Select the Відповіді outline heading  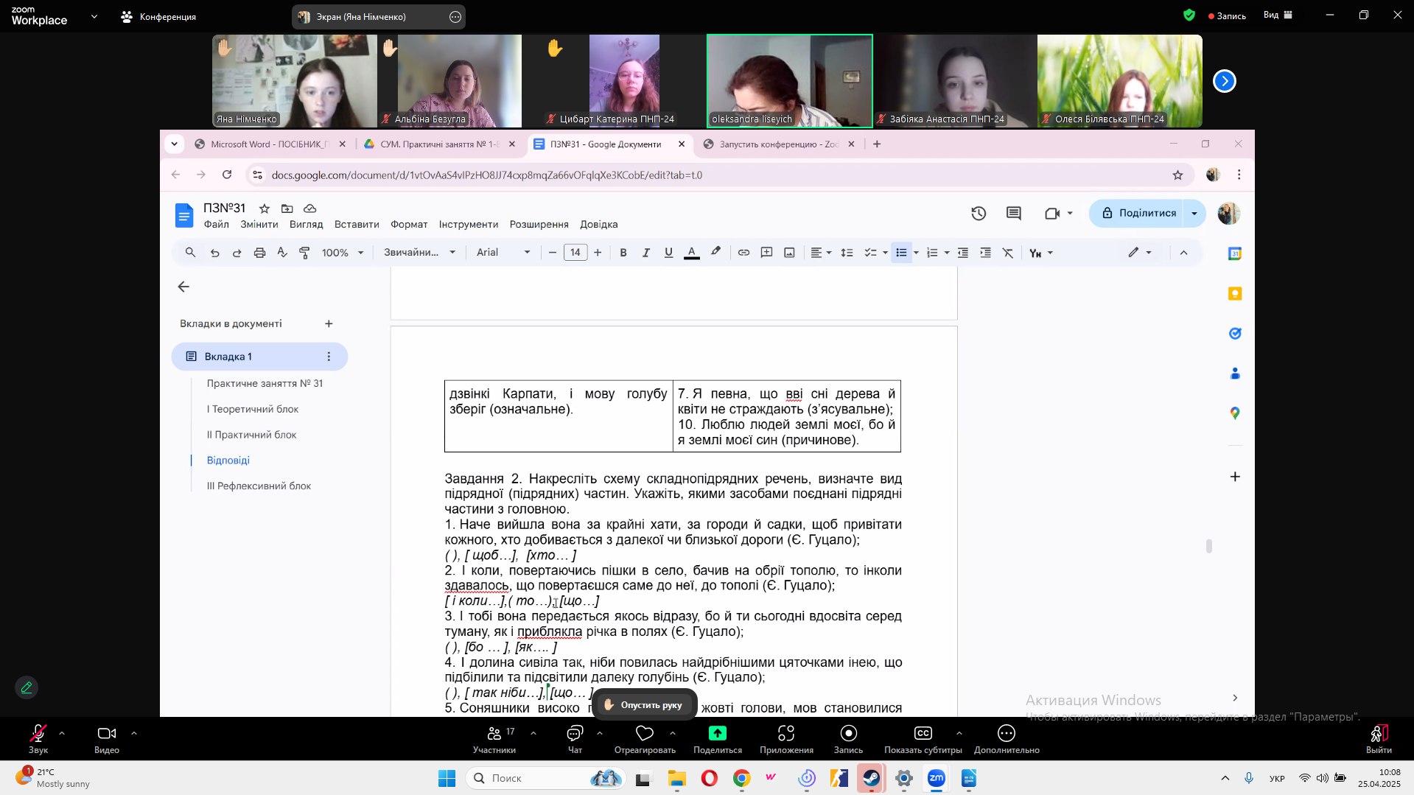[x=228, y=460]
